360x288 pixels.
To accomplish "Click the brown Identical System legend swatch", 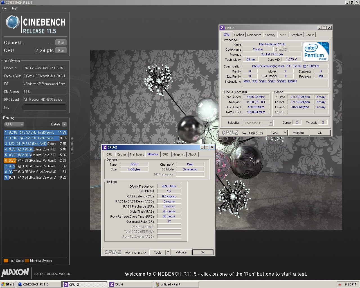I will click(27, 261).
